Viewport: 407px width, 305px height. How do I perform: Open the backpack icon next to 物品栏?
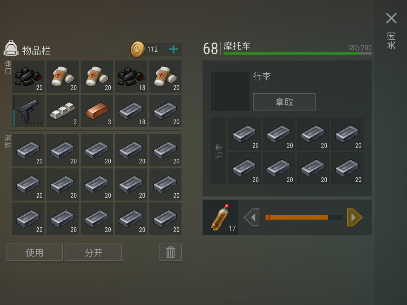click(x=11, y=48)
